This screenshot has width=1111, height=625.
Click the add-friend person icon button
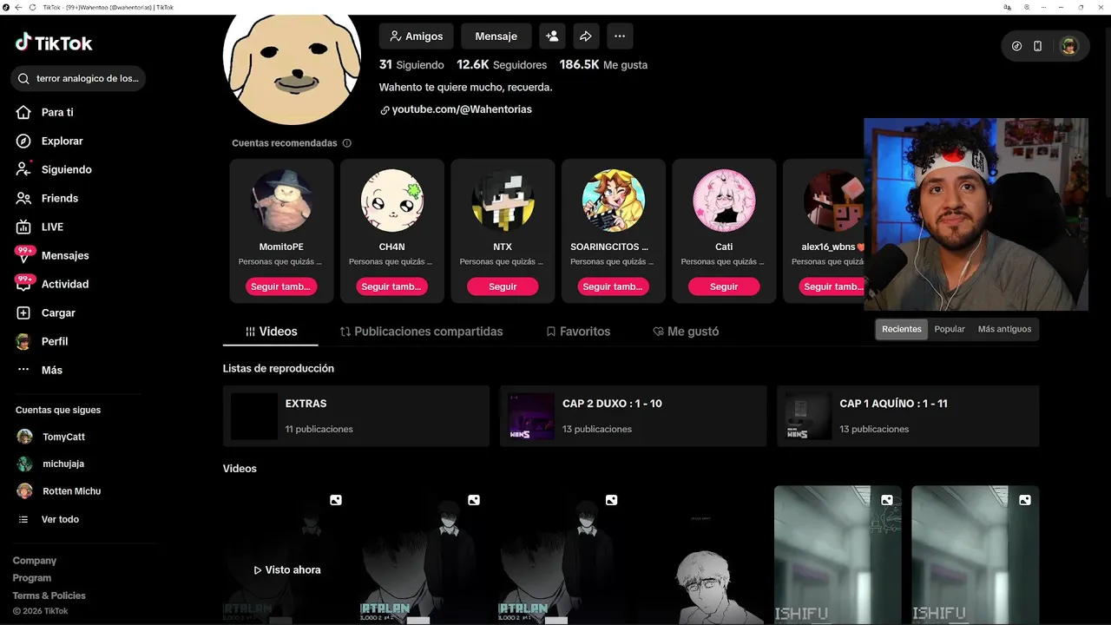[551, 36]
